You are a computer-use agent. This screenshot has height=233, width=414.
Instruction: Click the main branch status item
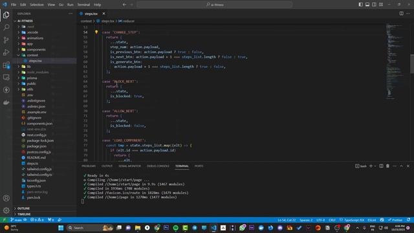[x=16, y=220]
